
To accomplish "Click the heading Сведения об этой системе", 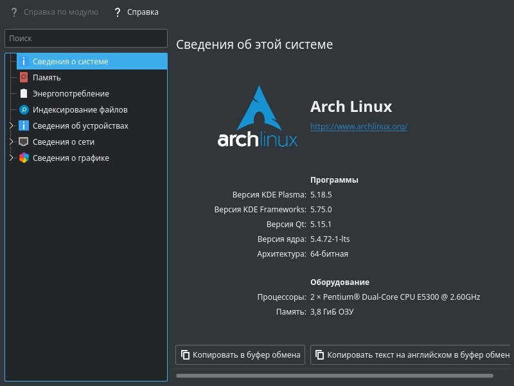I will tap(254, 44).
